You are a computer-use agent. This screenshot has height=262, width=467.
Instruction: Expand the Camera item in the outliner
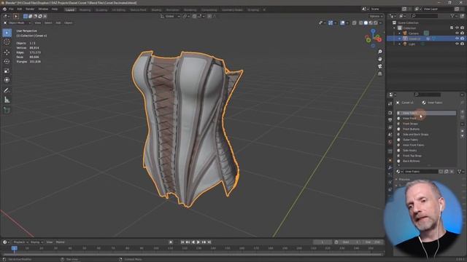pyautogui.click(x=400, y=33)
